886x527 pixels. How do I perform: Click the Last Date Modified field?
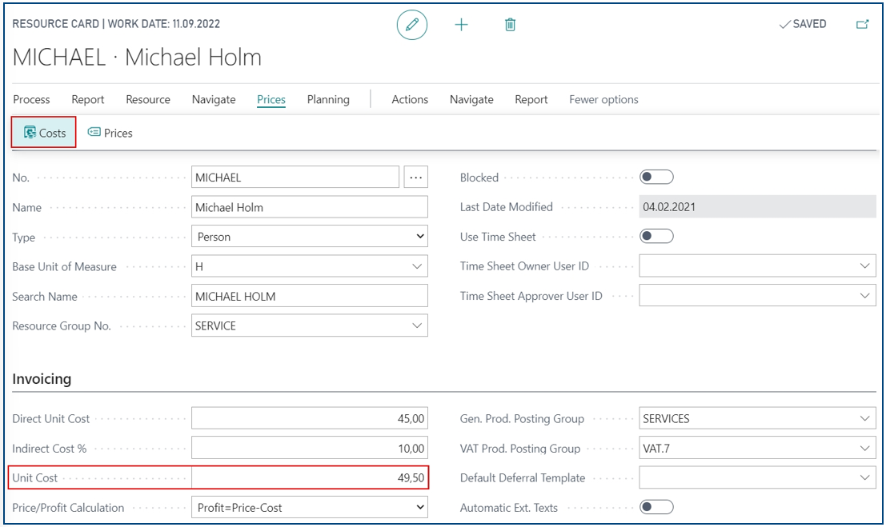[758, 207]
